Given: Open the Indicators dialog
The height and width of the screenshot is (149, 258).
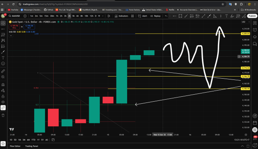Looking at the screenshot, I should tap(121, 16).
